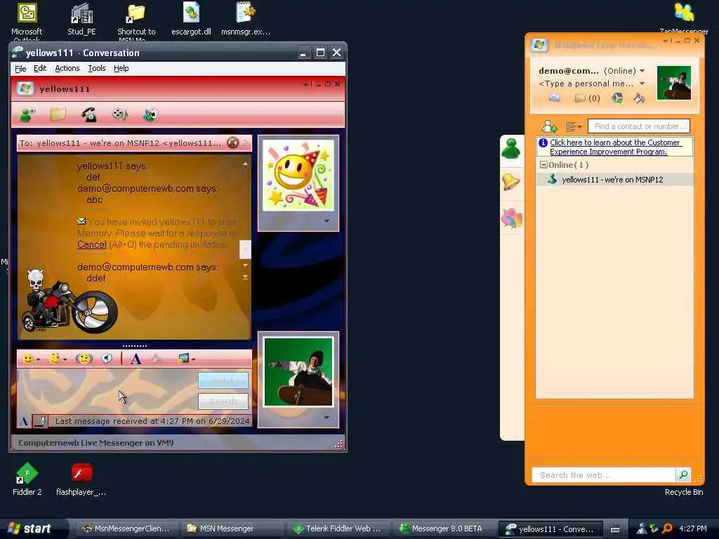Add a contact icon in Messenger
This screenshot has height=539, width=719.
(x=549, y=126)
